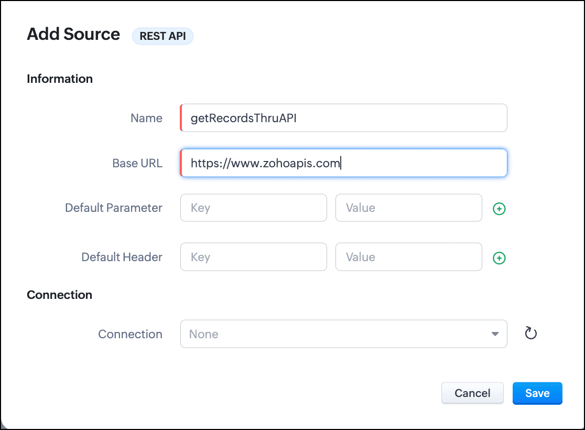The width and height of the screenshot is (585, 430).
Task: Click the Name label
Action: pos(146,118)
